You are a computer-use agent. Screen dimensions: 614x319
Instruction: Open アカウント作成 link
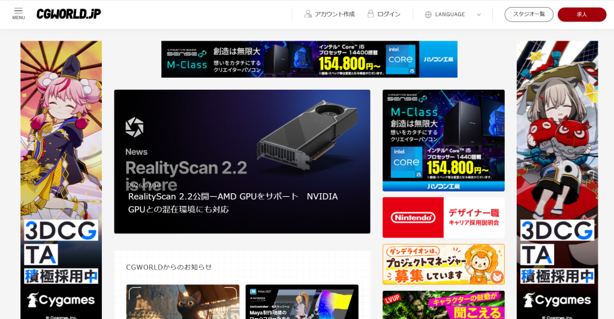(x=335, y=14)
